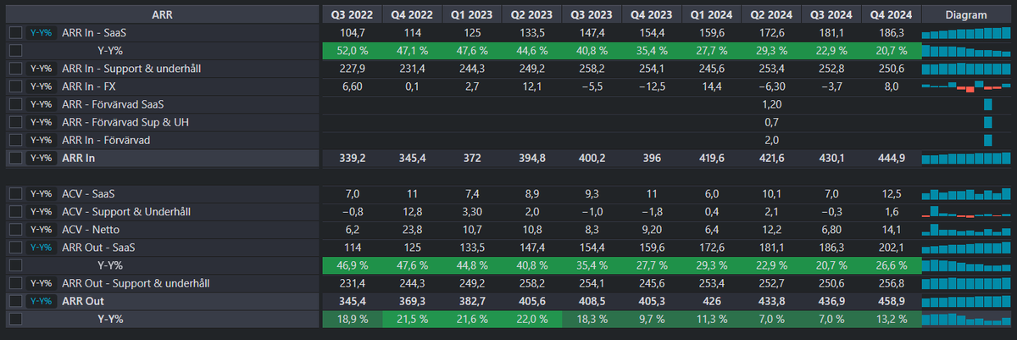Check the box for ARR Out - Support & underhåll
This screenshot has width=1017, height=340.
(15, 282)
